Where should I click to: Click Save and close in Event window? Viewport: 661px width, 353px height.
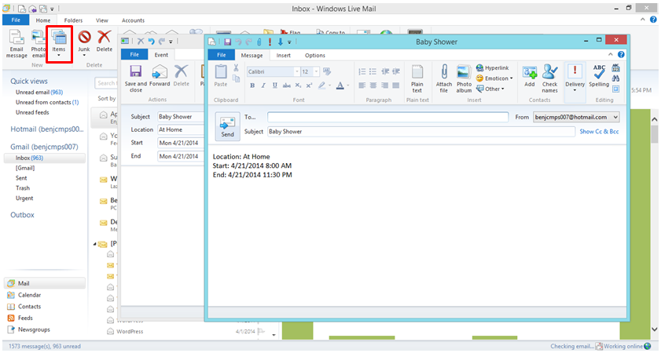(136, 78)
